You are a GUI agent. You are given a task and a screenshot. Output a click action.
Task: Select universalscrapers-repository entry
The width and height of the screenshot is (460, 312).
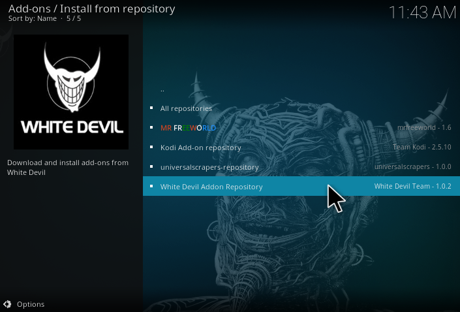coord(301,166)
